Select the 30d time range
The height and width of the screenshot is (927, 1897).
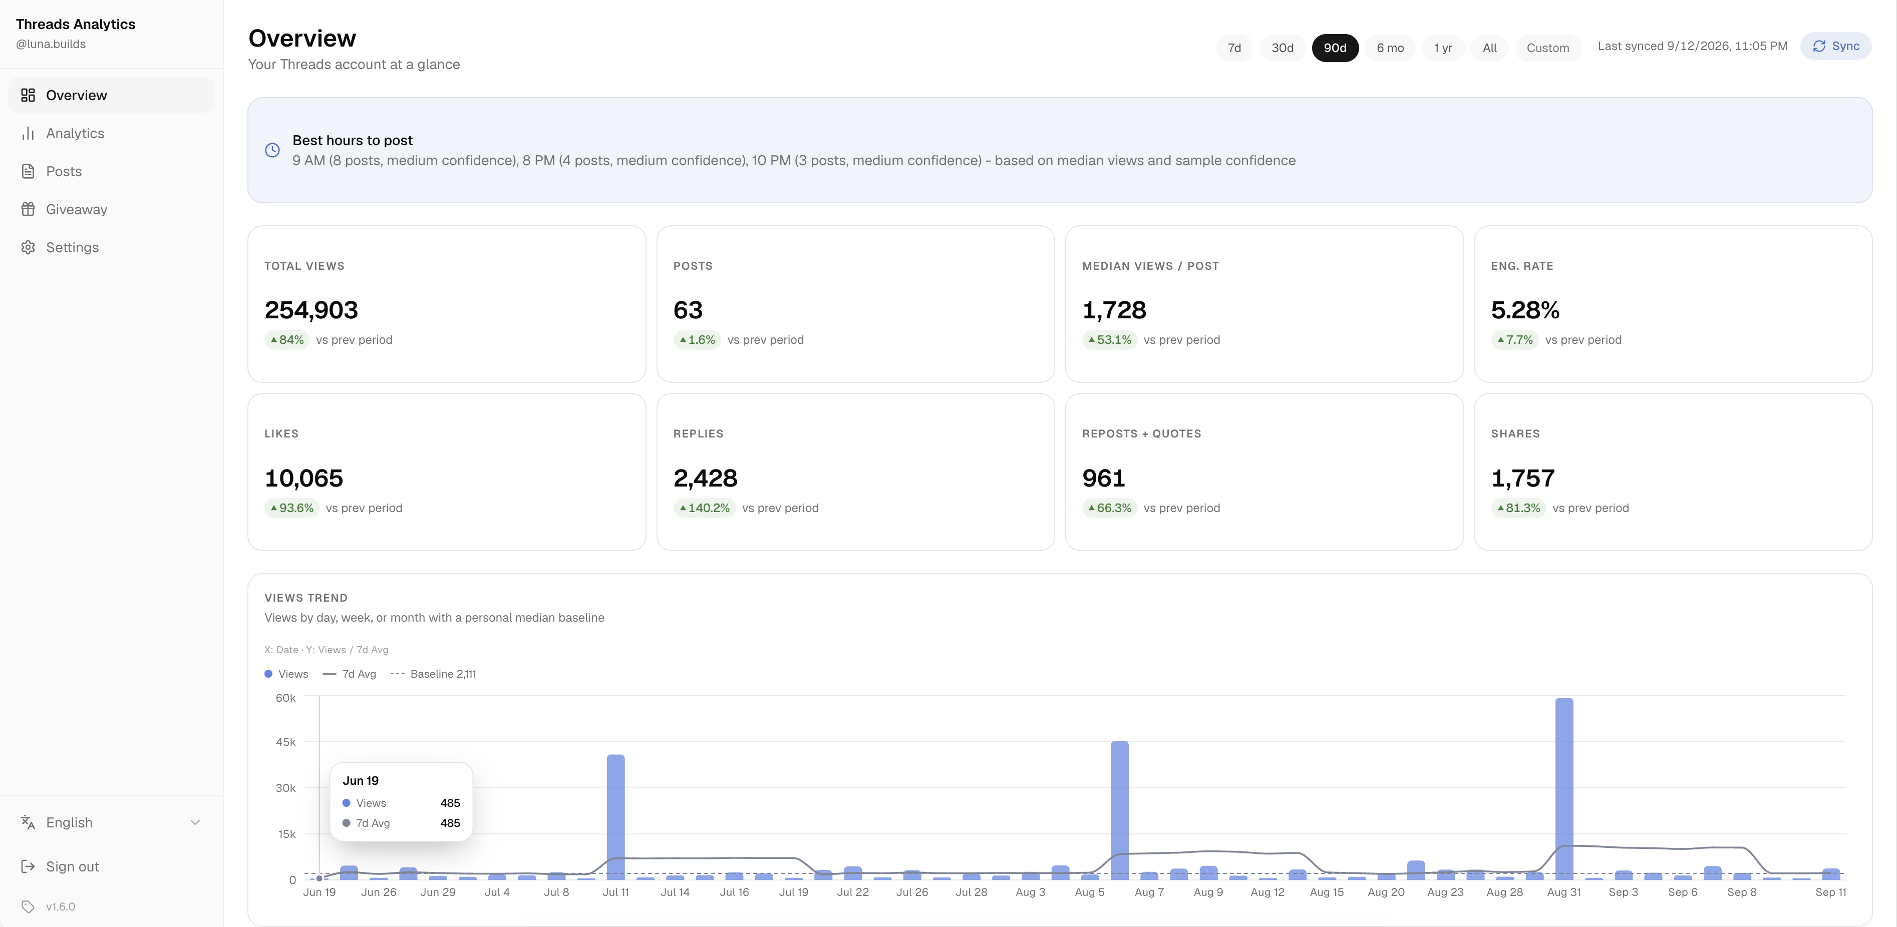[x=1282, y=48]
